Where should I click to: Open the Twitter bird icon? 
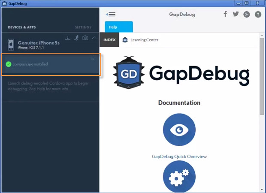coord(236,14)
